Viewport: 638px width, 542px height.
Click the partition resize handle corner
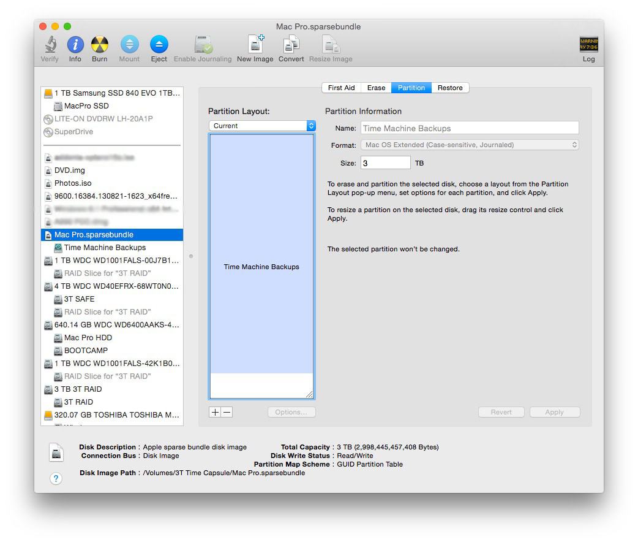pyautogui.click(x=309, y=394)
